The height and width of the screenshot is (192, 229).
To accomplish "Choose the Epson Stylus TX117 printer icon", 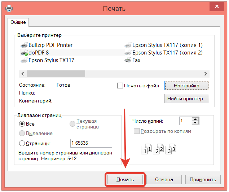I will coord(24,60).
